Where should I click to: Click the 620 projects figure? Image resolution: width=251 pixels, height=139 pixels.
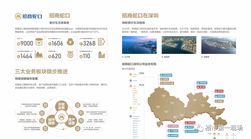click(x=56, y=56)
